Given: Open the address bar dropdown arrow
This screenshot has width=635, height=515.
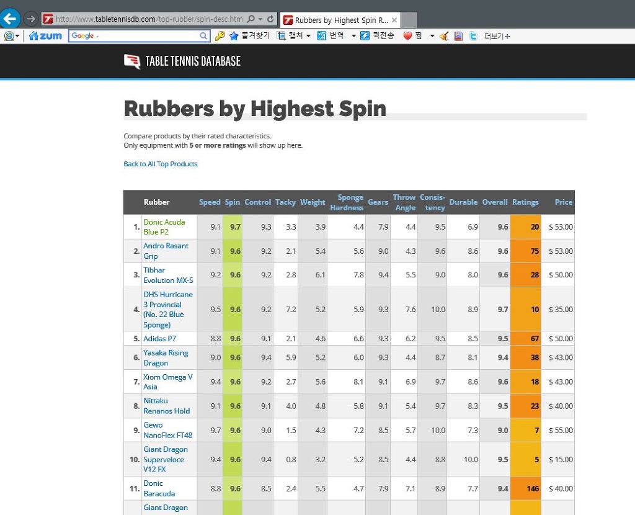Looking at the screenshot, I should pyautogui.click(x=260, y=19).
